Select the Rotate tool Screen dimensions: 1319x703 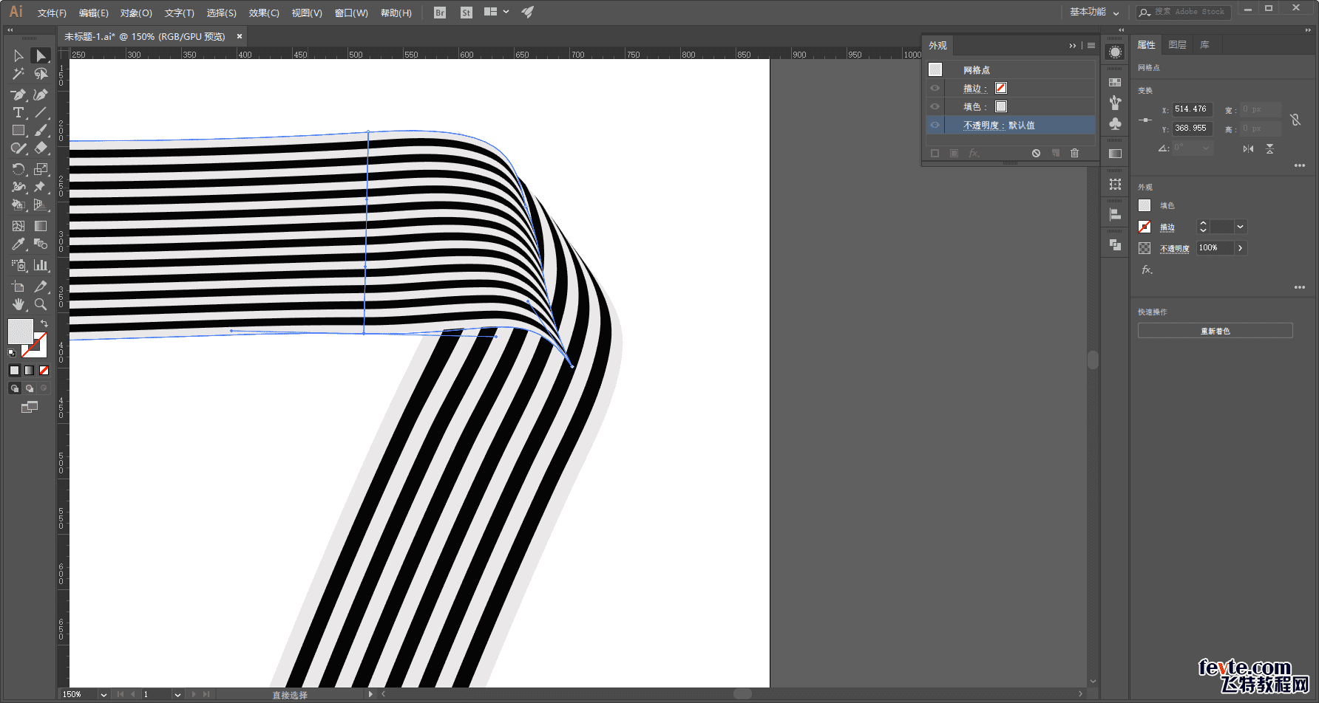point(18,169)
